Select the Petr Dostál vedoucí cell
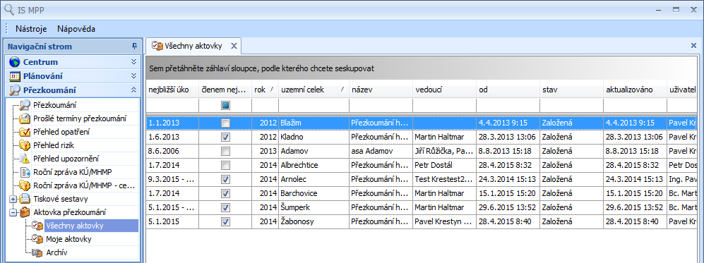 (x=444, y=165)
